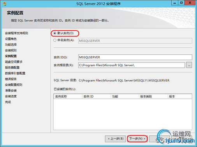Click the 磁盘空间要求 step

(x=14, y=62)
